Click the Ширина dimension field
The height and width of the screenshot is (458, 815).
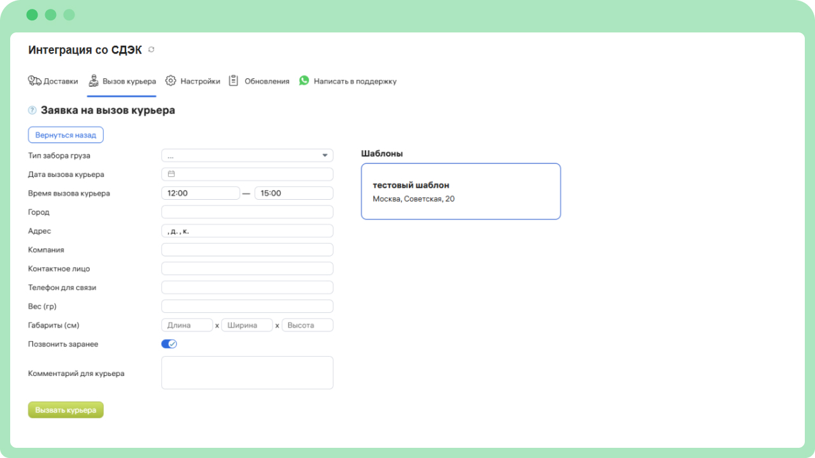247,325
